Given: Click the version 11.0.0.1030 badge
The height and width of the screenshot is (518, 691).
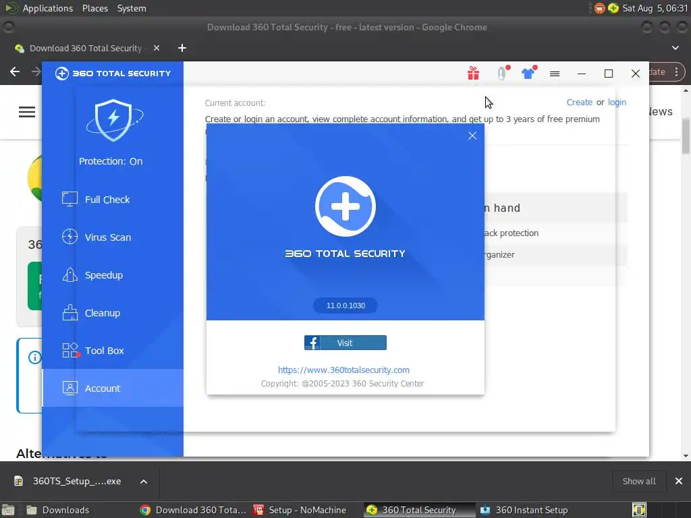Looking at the screenshot, I should coord(345,306).
